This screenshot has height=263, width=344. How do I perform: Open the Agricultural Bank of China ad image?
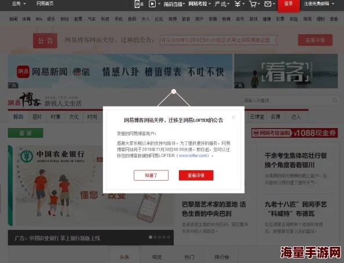(x=91, y=186)
